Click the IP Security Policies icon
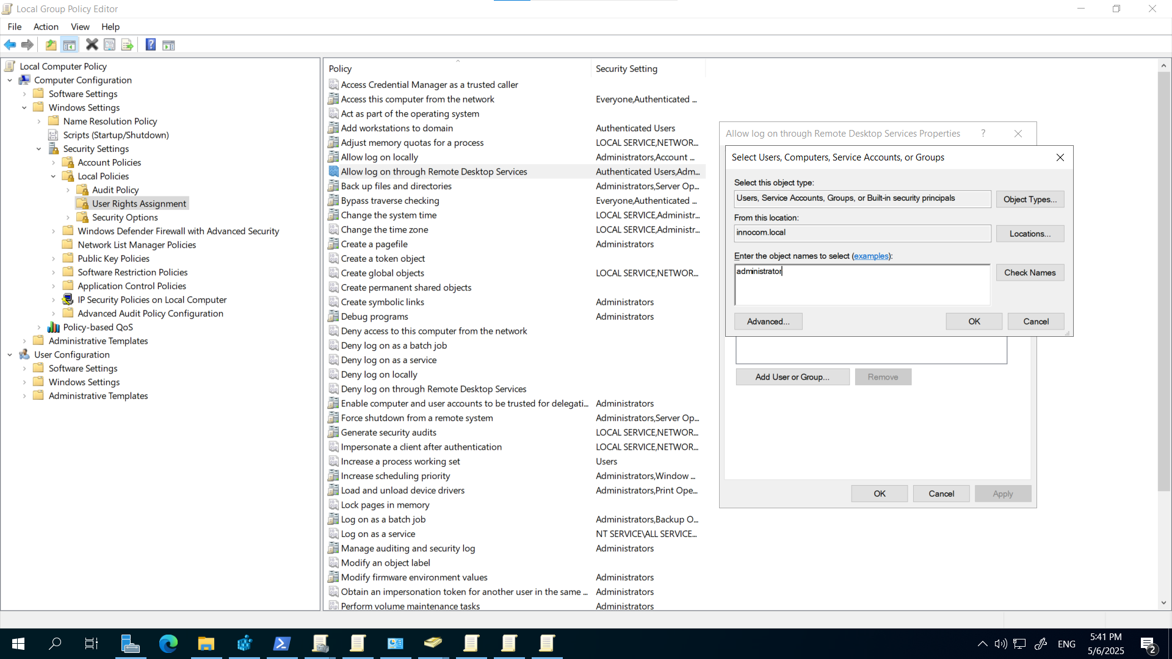Viewport: 1172px width, 659px height. [x=68, y=300]
